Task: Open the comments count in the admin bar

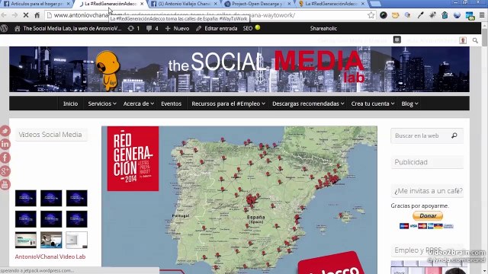Action: tap(152, 29)
